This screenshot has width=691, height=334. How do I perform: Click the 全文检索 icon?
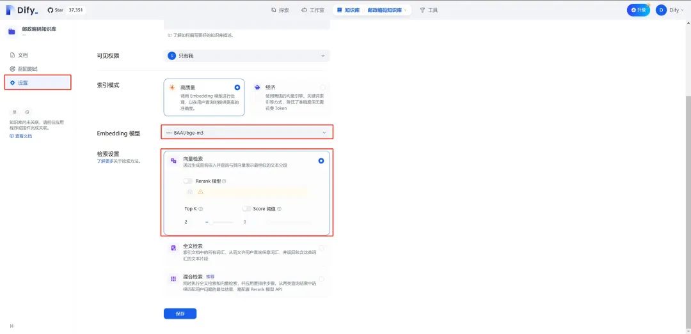[173, 248]
